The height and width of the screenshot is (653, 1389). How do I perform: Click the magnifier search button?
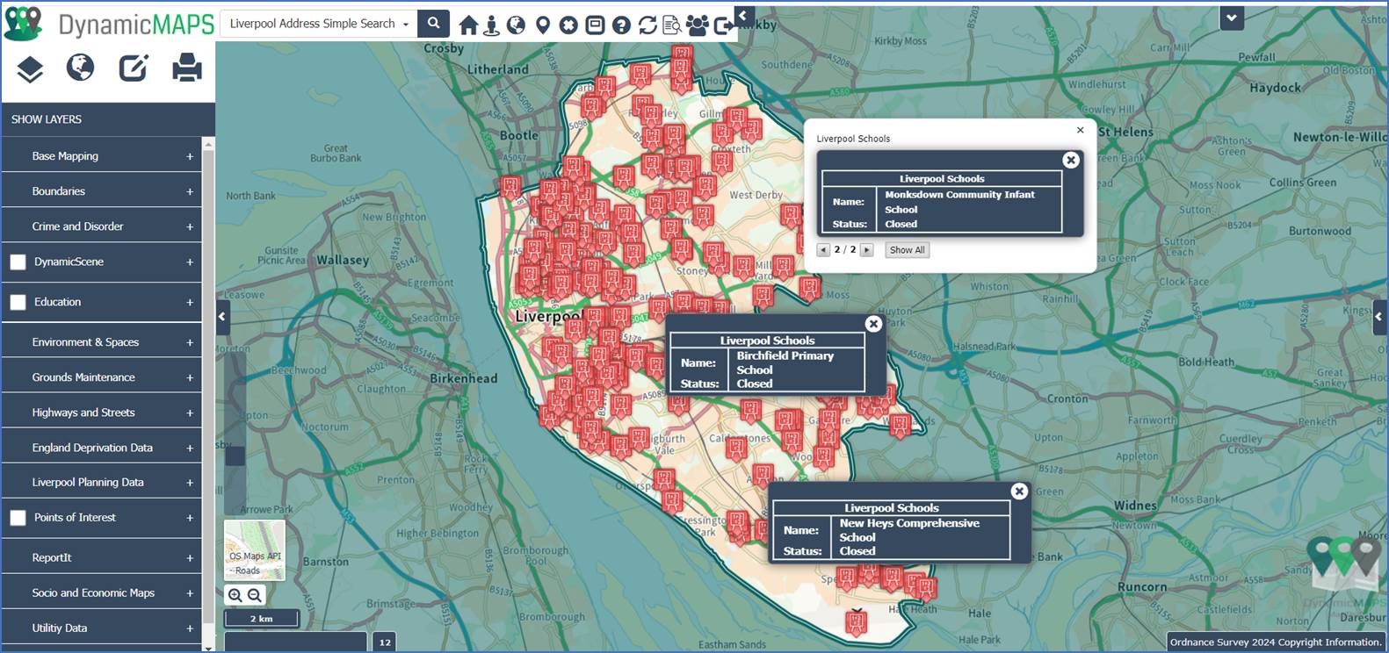point(433,24)
